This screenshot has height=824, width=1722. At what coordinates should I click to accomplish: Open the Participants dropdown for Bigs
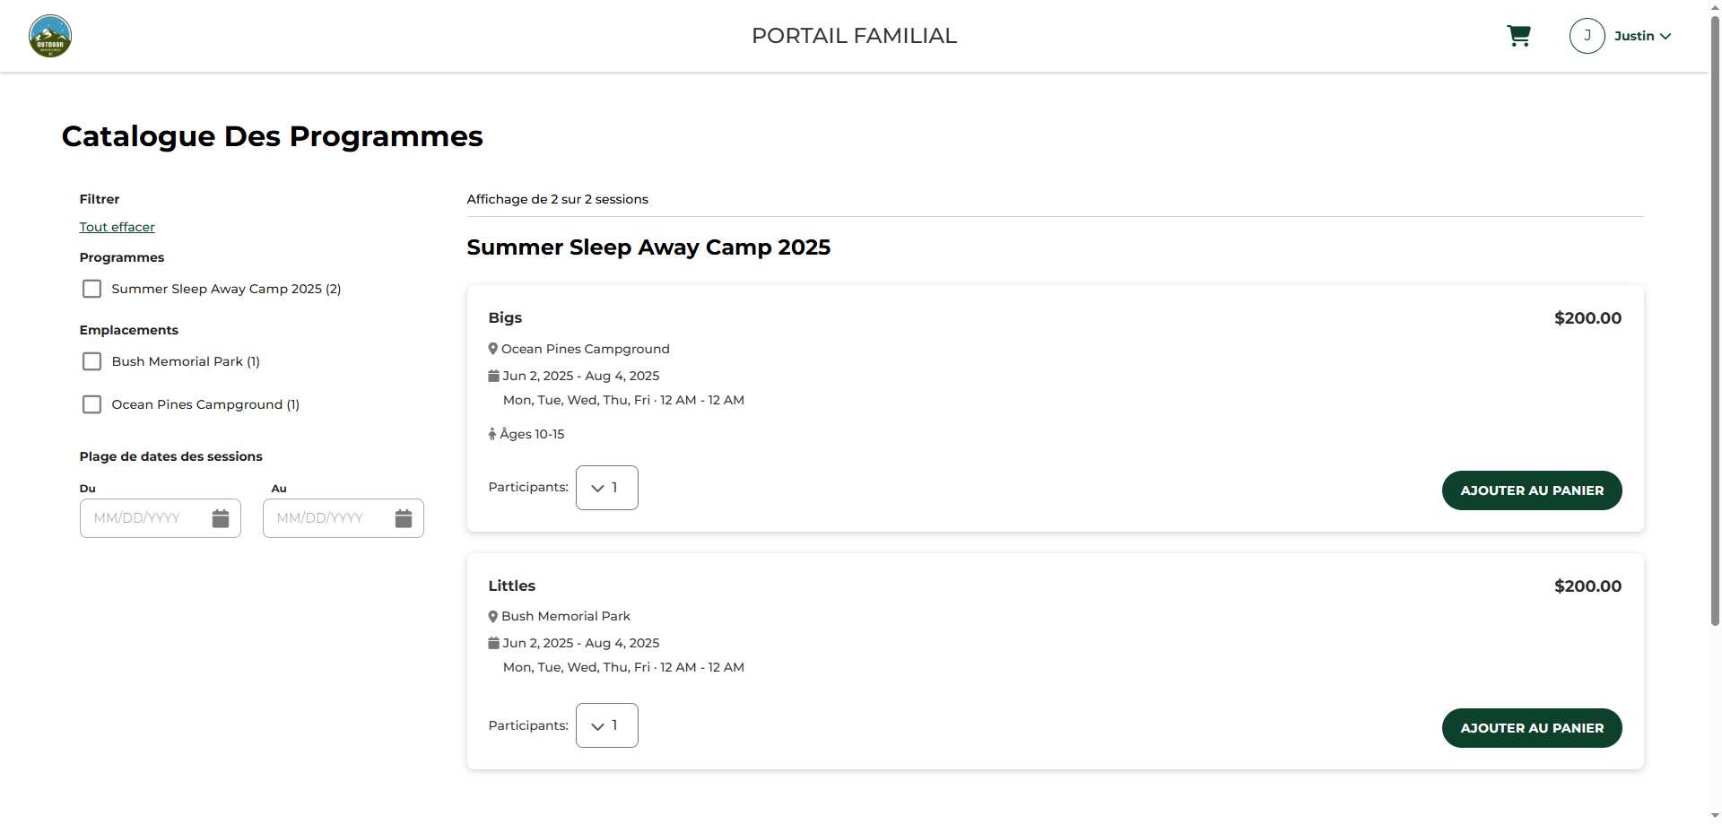click(x=607, y=488)
